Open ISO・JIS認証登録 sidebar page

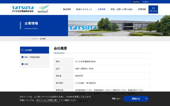35,57
